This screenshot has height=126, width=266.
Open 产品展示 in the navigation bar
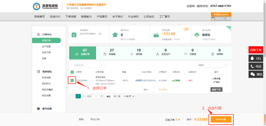point(102,17)
